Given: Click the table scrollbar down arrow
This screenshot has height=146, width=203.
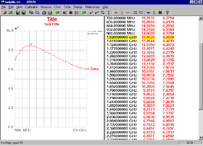Looking at the screenshot, I should pos(201,137).
